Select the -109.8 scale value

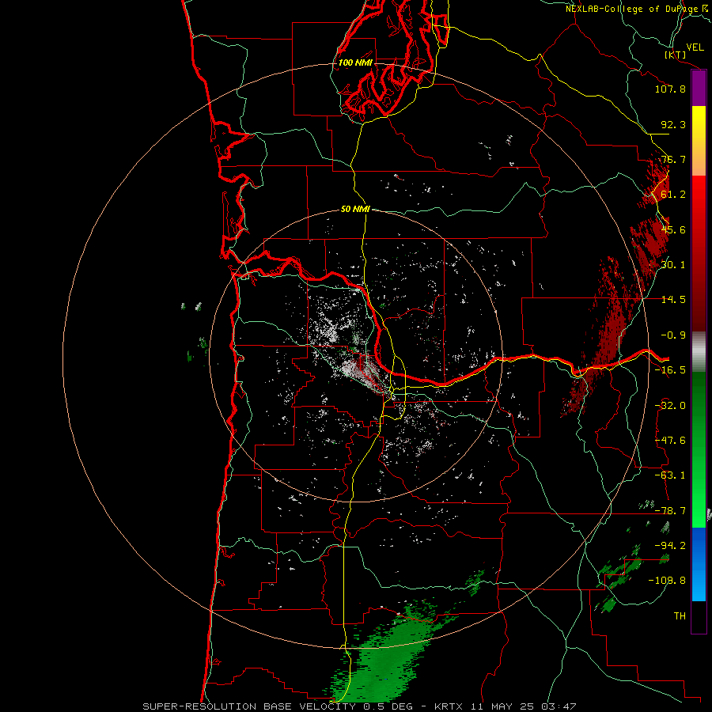pyautogui.click(x=667, y=581)
